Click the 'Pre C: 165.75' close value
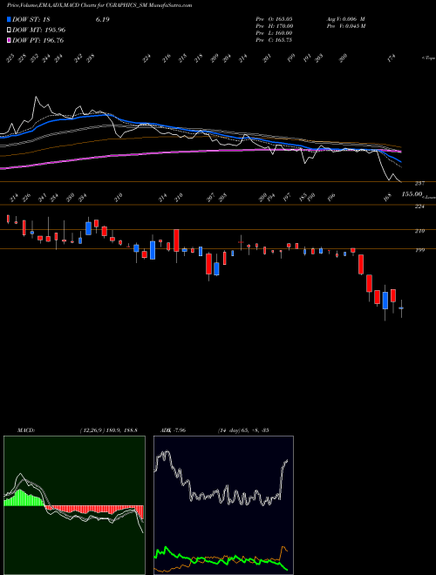Screen dimensions: 436x575 [274, 40]
